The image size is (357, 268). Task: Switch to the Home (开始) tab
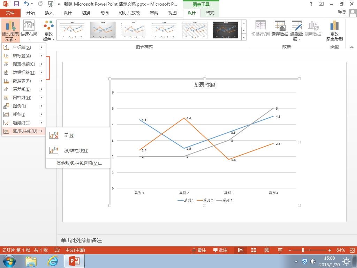pyautogui.click(x=31, y=13)
